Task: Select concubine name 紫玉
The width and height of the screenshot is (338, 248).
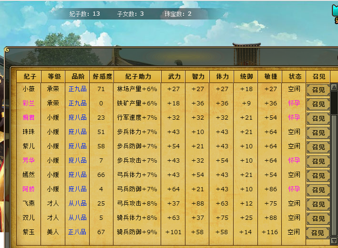Action: coord(29,232)
